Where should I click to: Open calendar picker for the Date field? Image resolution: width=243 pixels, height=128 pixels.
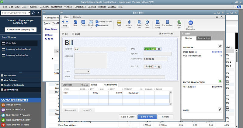[159, 49]
